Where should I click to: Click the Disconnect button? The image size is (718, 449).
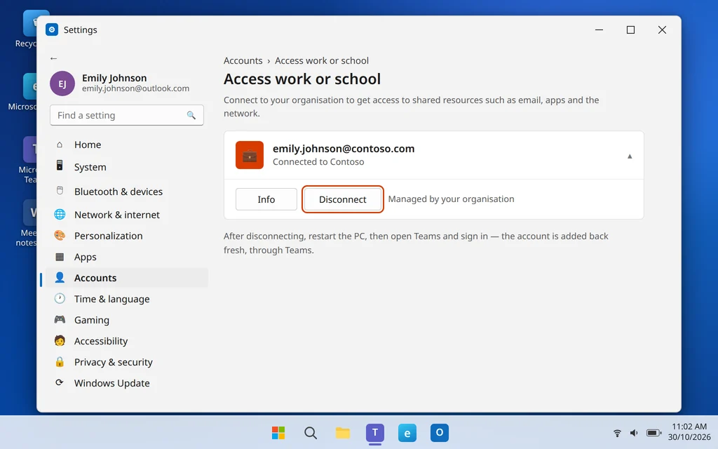342,199
